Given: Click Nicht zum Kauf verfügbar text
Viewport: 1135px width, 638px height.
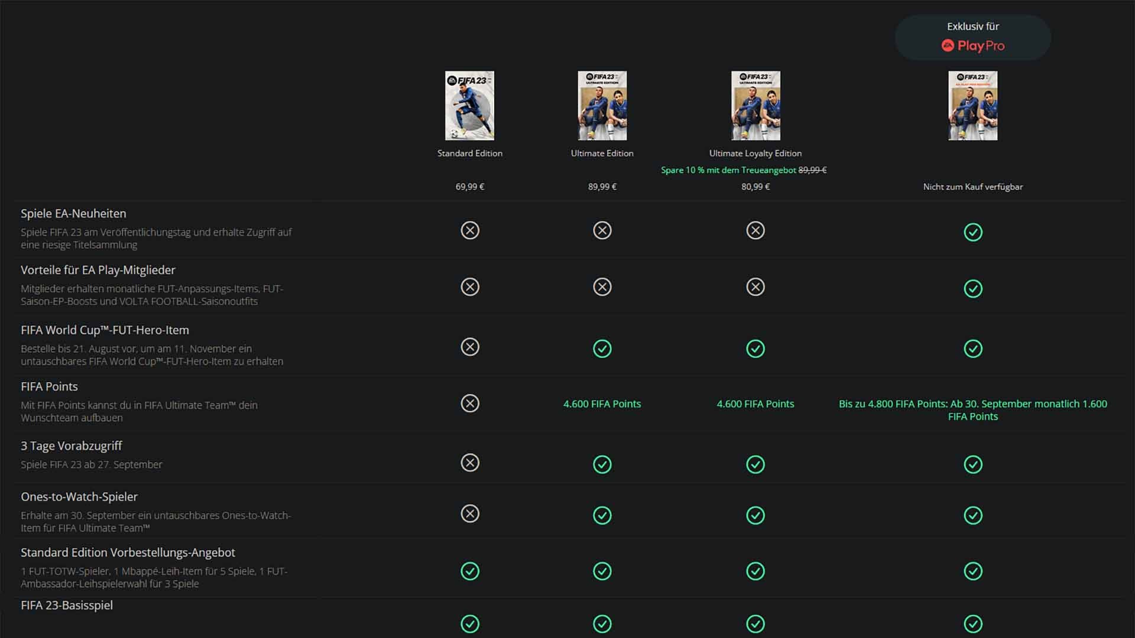Looking at the screenshot, I should click(x=973, y=187).
